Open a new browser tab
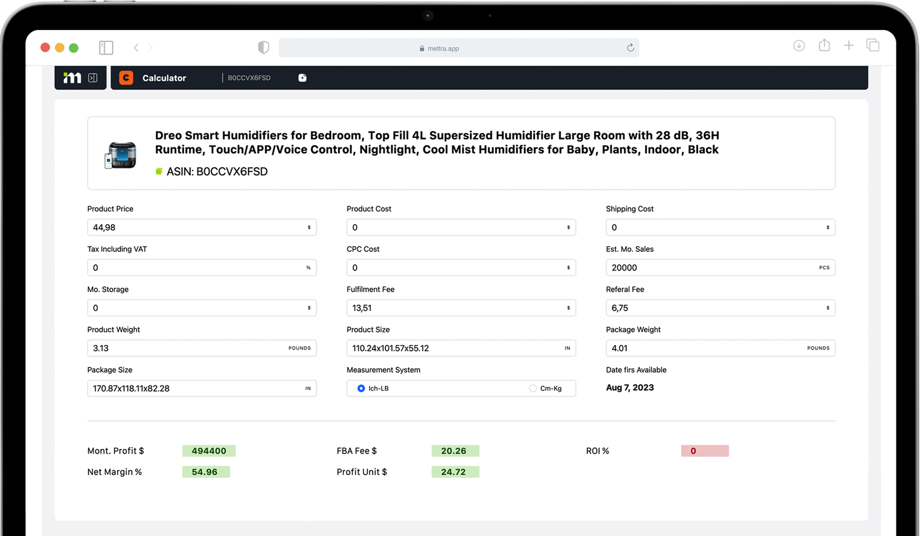 (x=849, y=45)
